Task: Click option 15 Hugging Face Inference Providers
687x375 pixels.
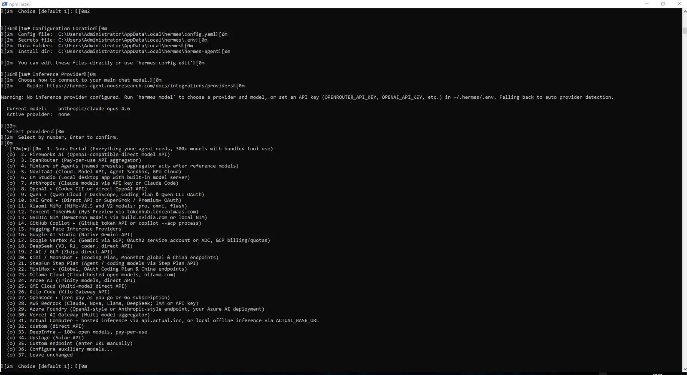Action: pyautogui.click(x=64, y=229)
